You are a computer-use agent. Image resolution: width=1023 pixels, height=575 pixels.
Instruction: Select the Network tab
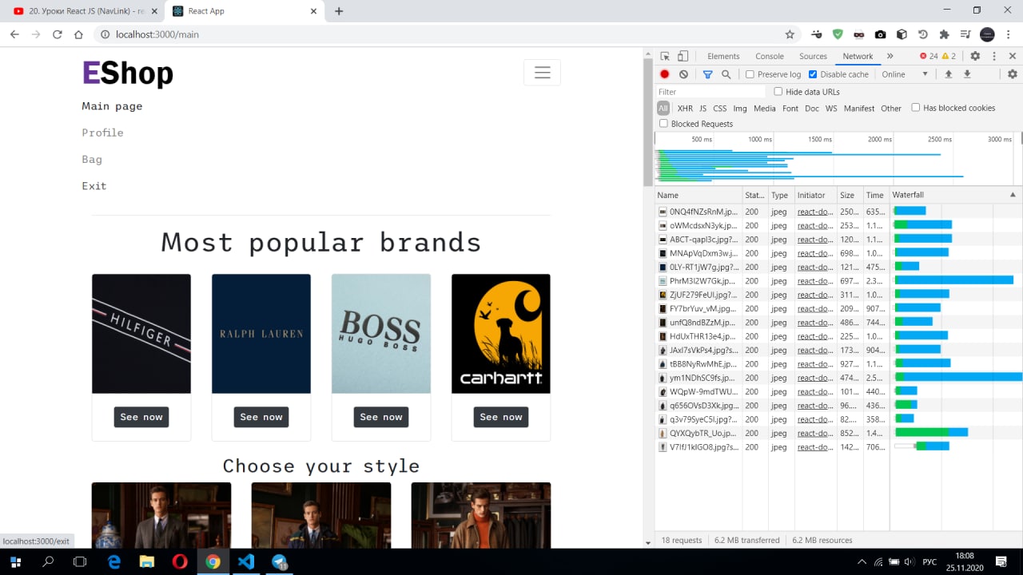(858, 56)
